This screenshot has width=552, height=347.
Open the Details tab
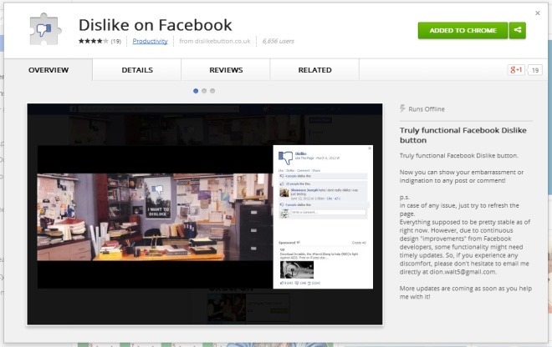[136, 71]
